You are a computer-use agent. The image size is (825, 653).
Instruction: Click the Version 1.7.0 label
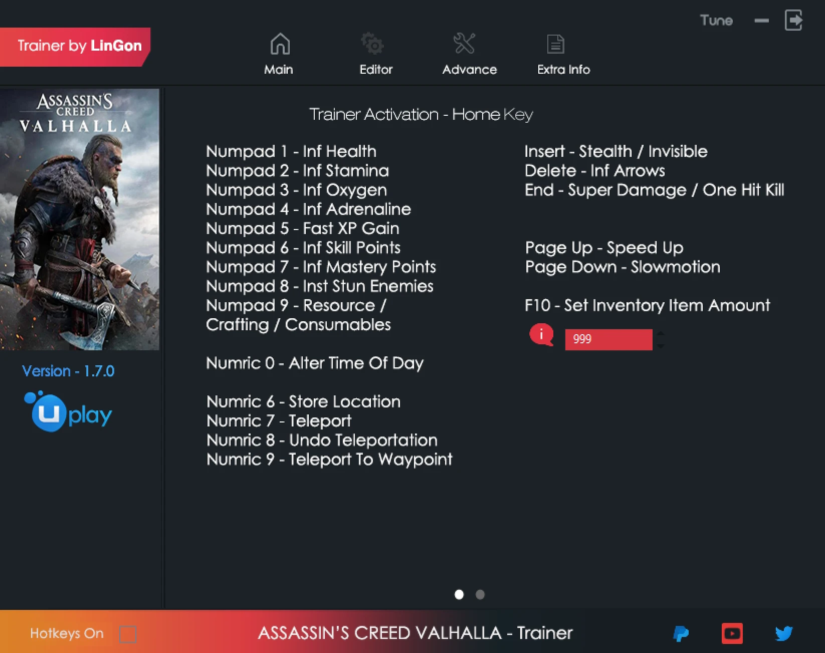click(x=68, y=371)
